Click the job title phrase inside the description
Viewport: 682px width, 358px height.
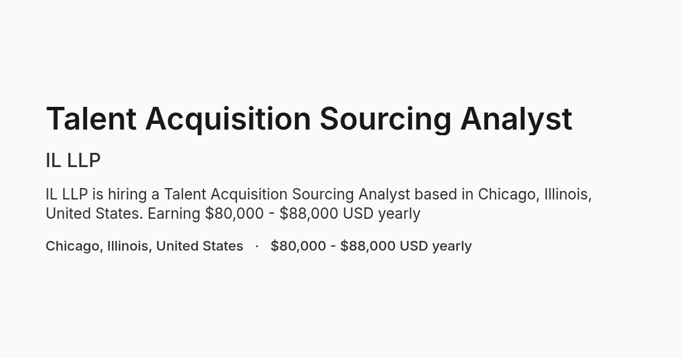287,195
